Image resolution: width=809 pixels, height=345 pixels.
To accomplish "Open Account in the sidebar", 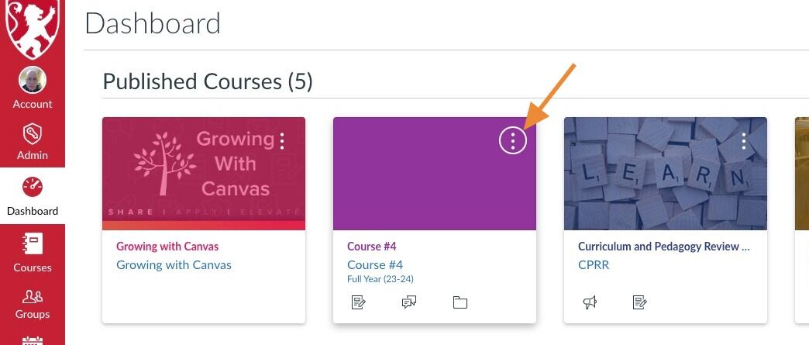I will coord(33,88).
